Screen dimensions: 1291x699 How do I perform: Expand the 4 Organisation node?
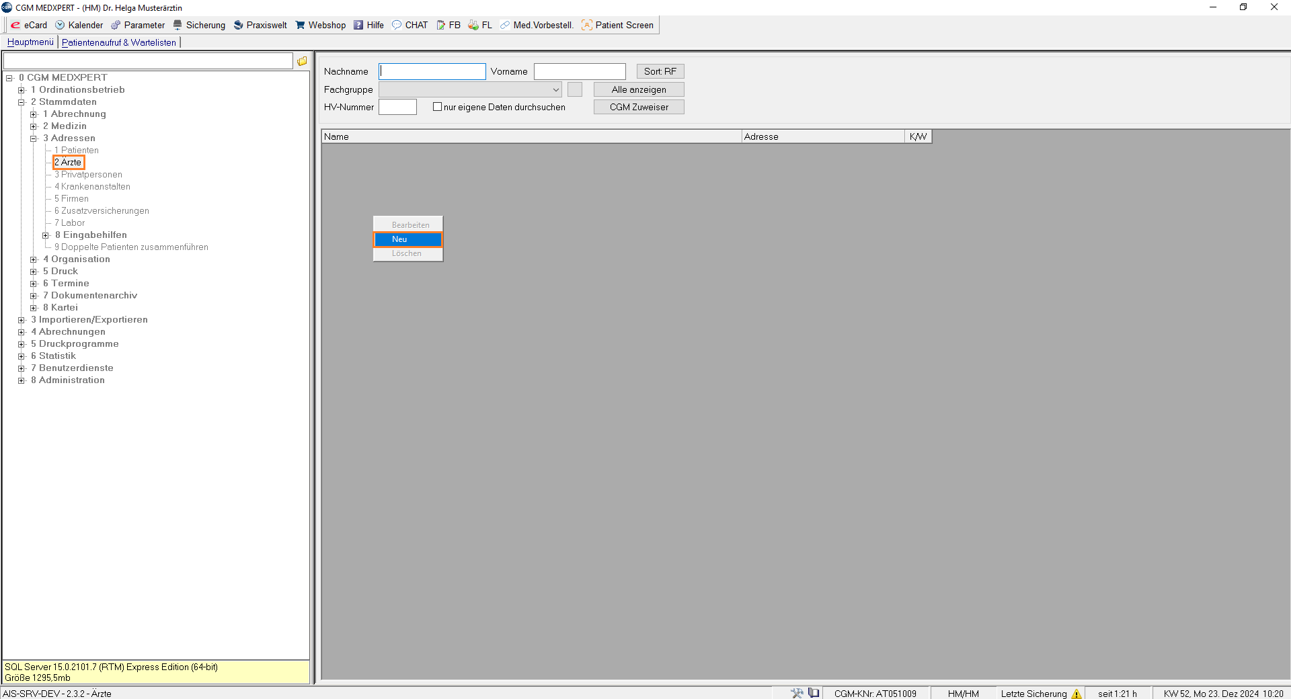pos(34,259)
